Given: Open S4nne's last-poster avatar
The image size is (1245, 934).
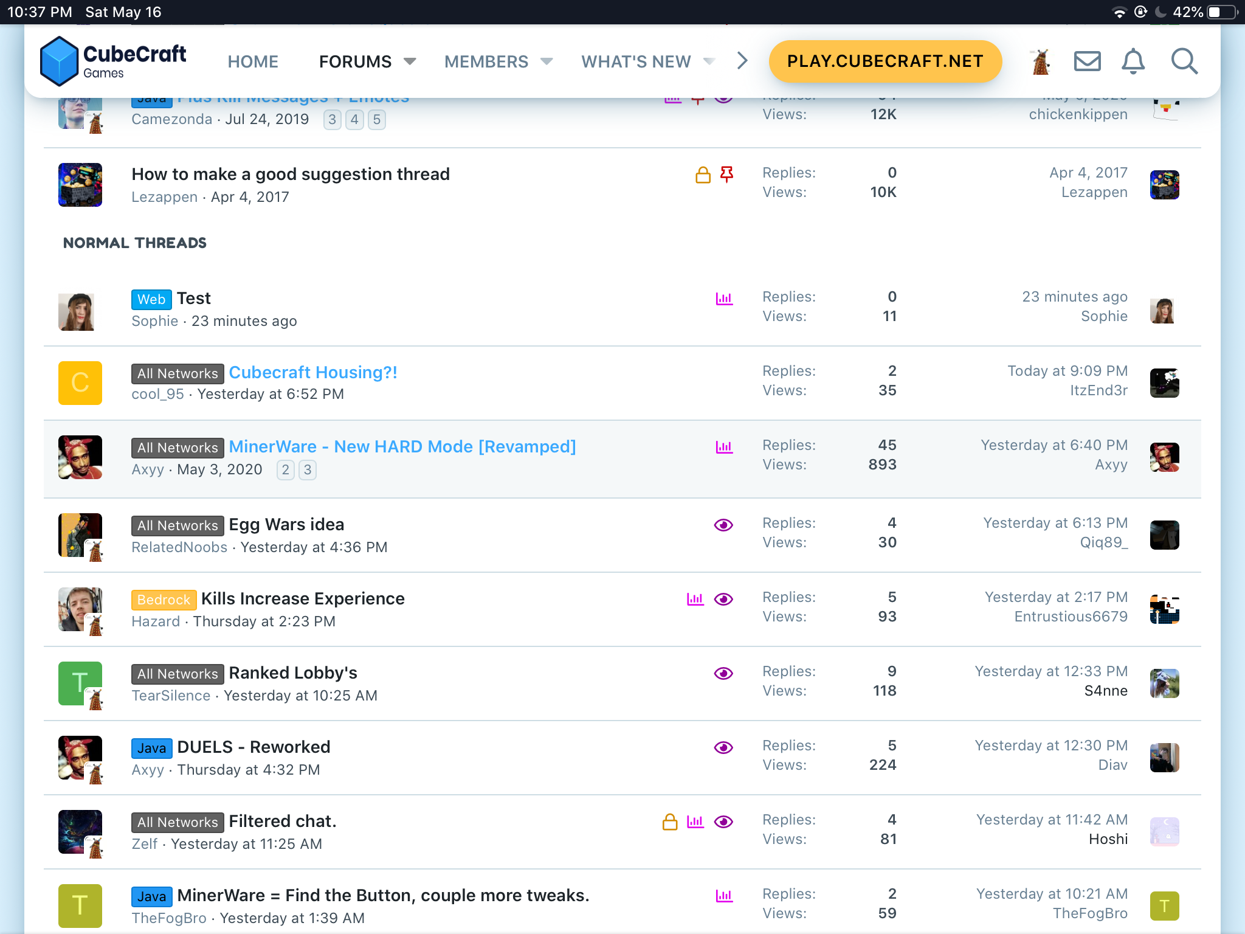Looking at the screenshot, I should [x=1165, y=683].
